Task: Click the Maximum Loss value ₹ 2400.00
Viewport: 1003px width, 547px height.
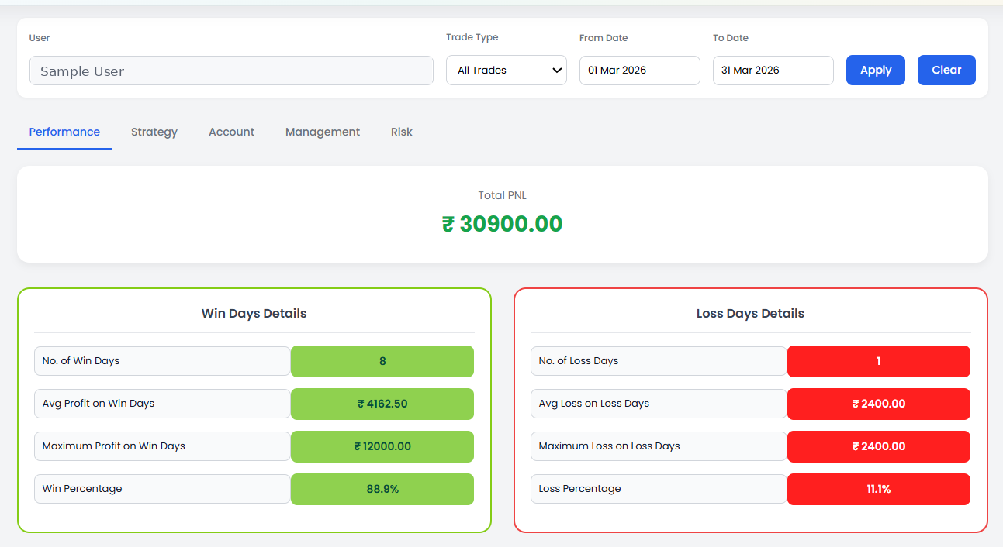Action: click(879, 446)
